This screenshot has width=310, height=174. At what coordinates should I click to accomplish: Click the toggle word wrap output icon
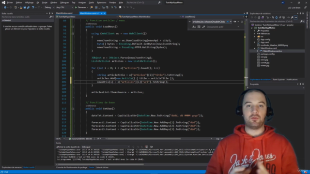click(152, 147)
